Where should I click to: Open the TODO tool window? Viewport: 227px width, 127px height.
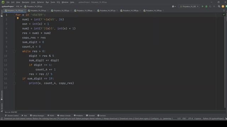[51, 116]
